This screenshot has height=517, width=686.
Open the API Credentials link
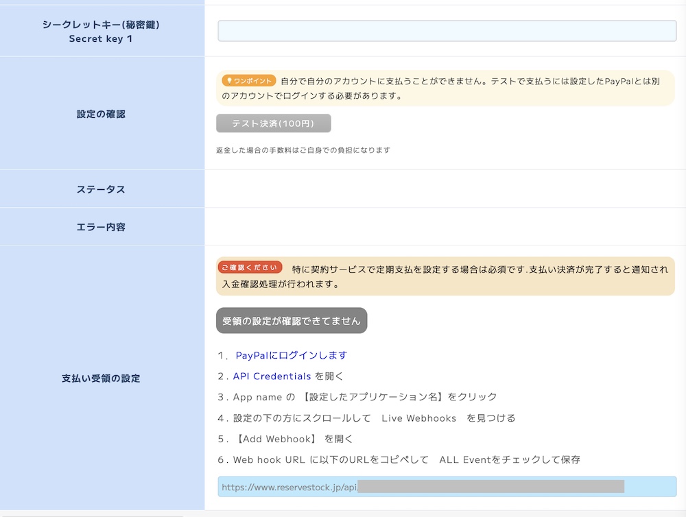tap(272, 376)
